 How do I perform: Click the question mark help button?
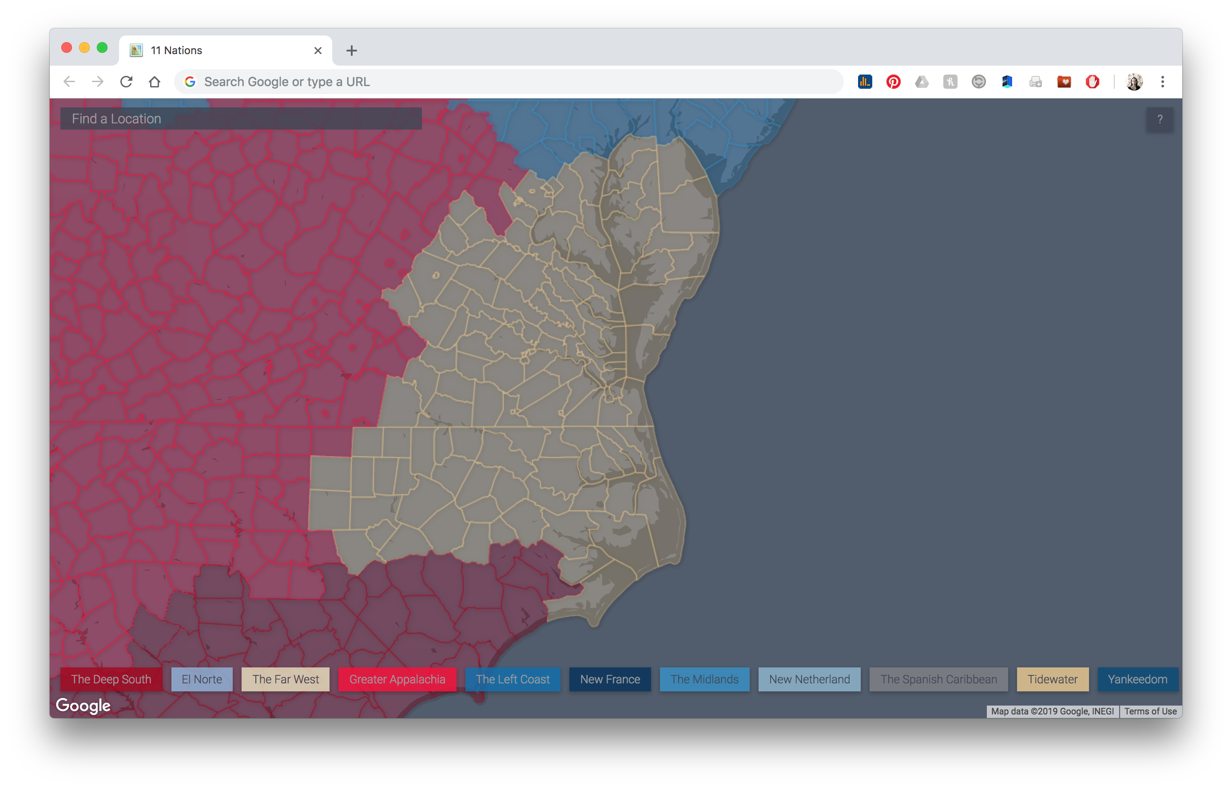coord(1159,119)
